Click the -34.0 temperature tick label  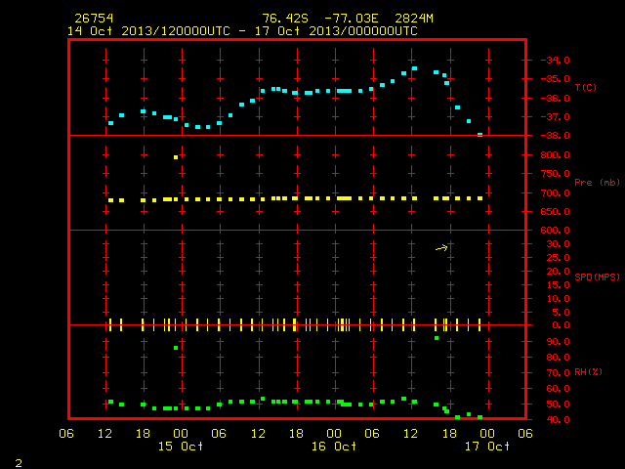click(x=555, y=61)
